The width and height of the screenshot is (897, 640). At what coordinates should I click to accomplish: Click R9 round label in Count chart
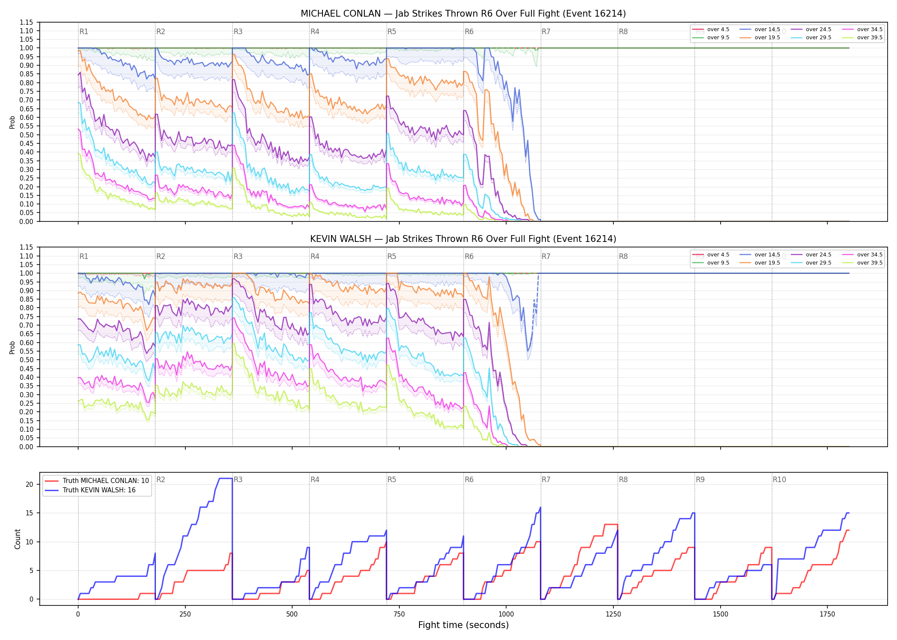(700, 480)
